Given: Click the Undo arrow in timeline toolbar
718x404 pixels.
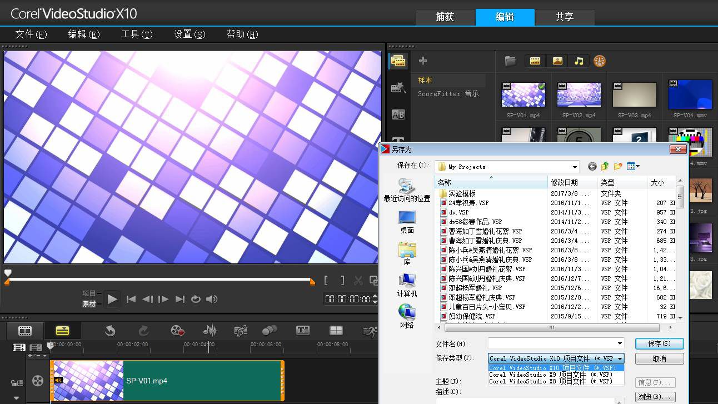Looking at the screenshot, I should pos(110,331).
